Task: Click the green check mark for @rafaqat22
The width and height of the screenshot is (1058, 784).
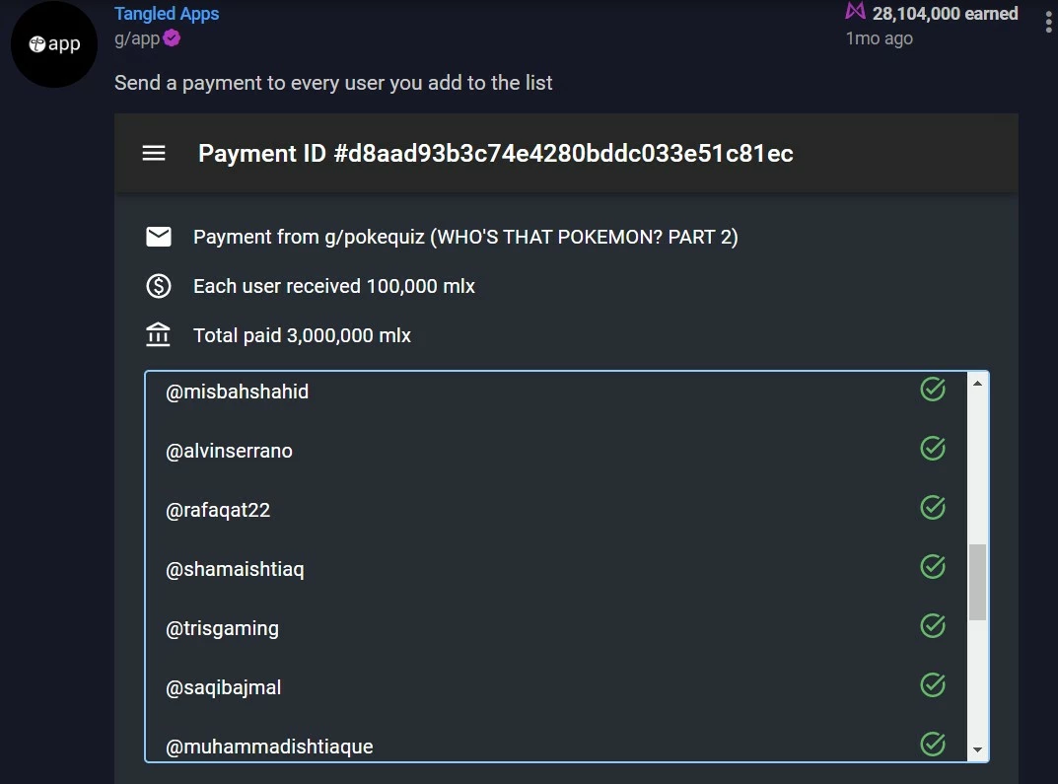Action: [x=933, y=507]
